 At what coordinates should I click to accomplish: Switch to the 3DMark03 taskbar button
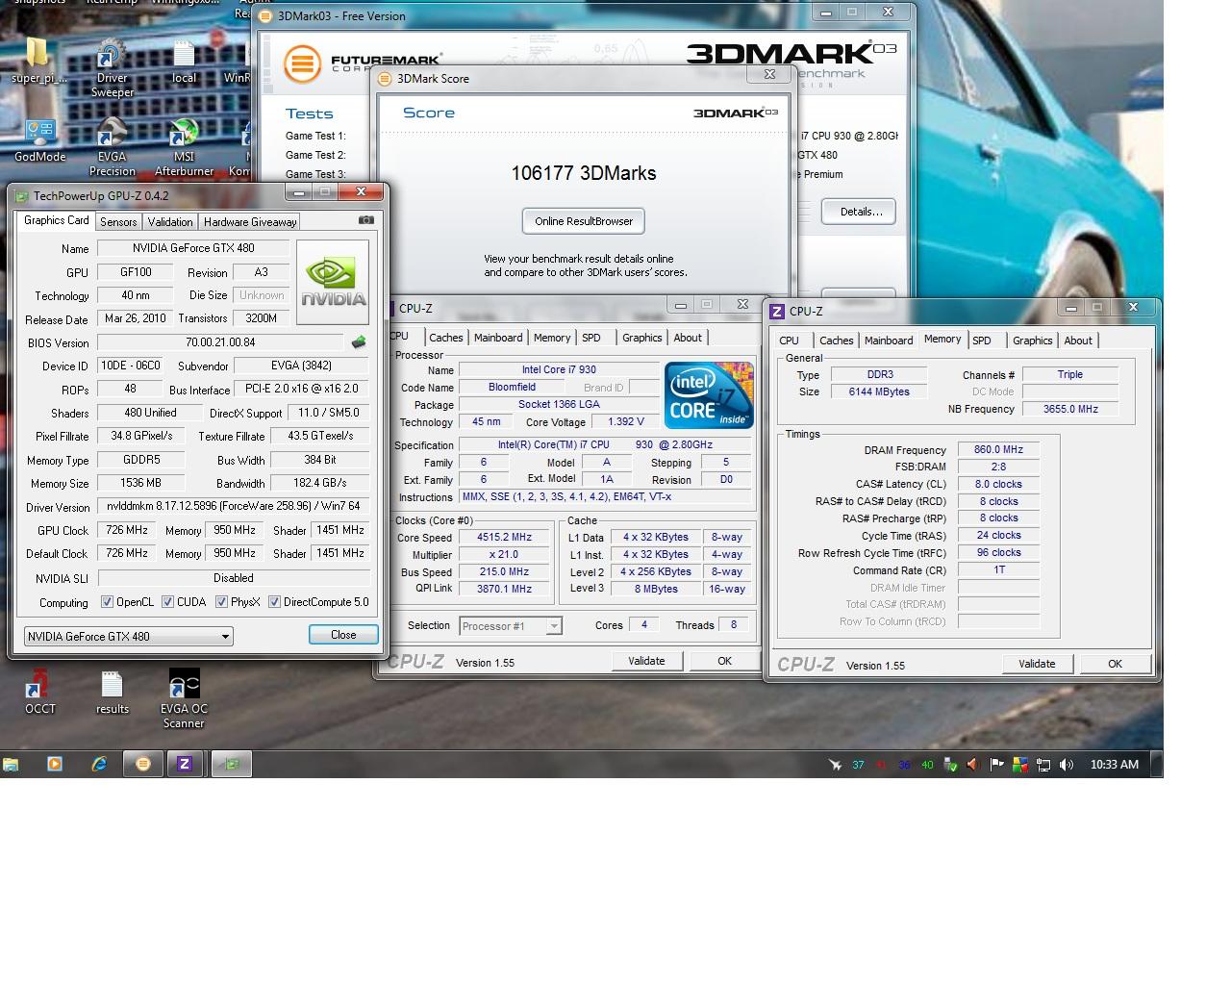tap(143, 764)
